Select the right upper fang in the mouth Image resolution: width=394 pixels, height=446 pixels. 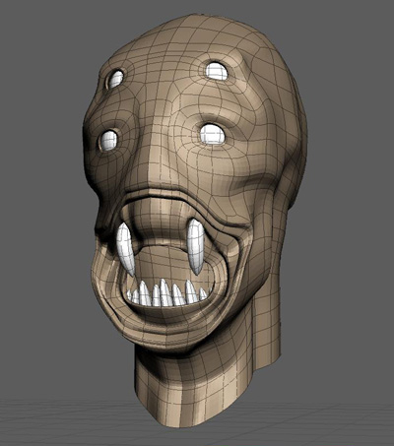click(196, 247)
